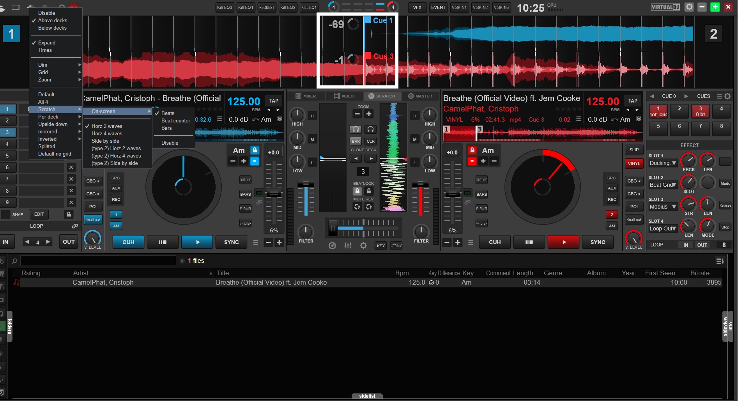The width and height of the screenshot is (745, 402).
Task: Select hot cue pad 3 on deck 2
Action: [700, 111]
